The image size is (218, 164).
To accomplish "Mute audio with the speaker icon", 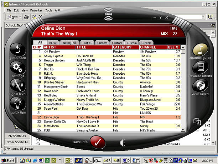I will (x=122, y=143).
